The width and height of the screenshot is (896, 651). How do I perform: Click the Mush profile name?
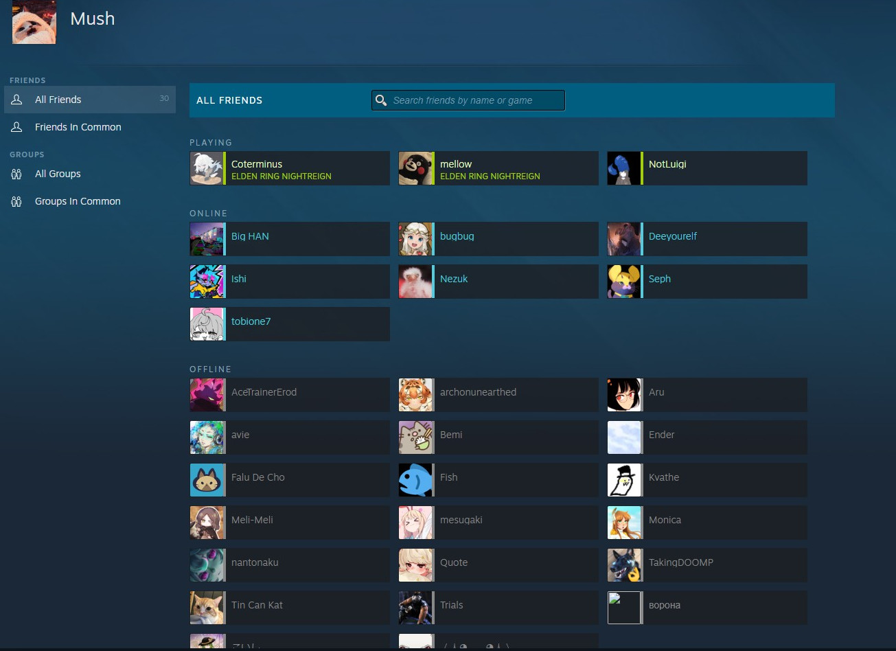(x=93, y=19)
